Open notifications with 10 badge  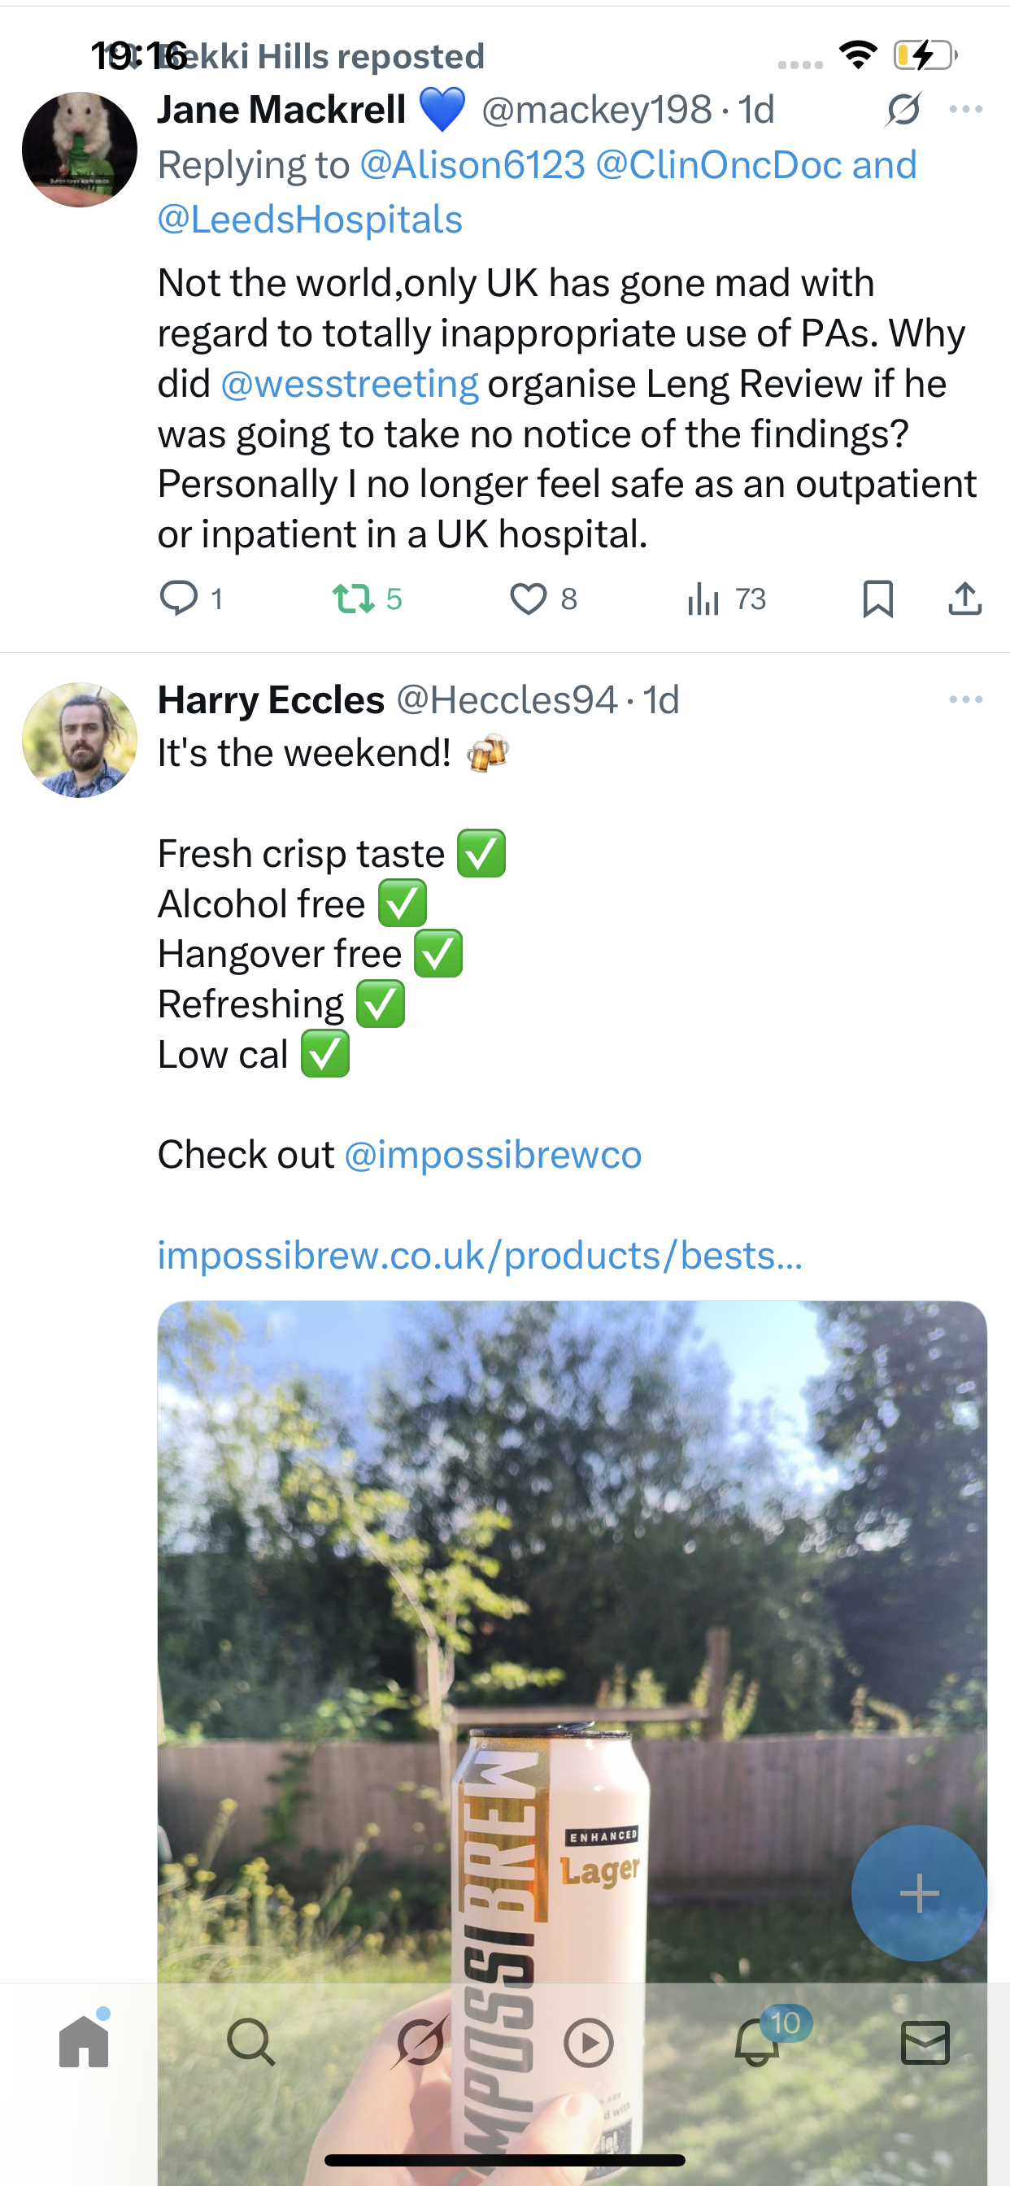click(x=757, y=2042)
